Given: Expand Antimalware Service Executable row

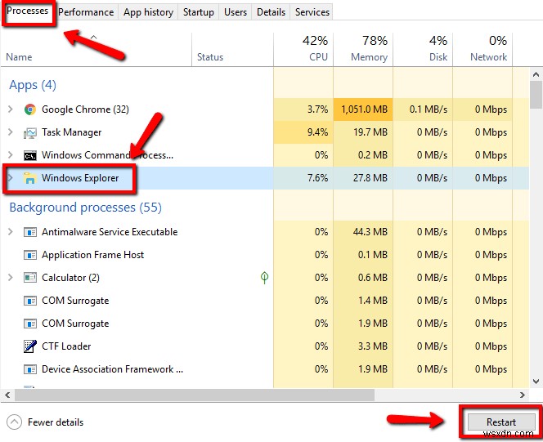Looking at the screenshot, I should (x=11, y=232).
